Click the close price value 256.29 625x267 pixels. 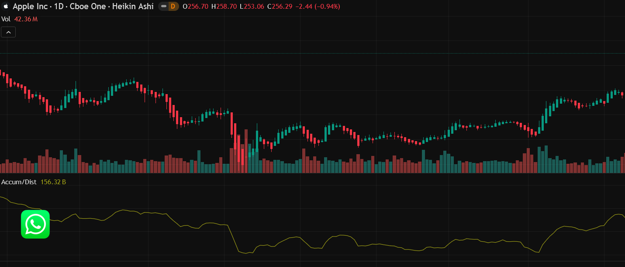tap(283, 7)
